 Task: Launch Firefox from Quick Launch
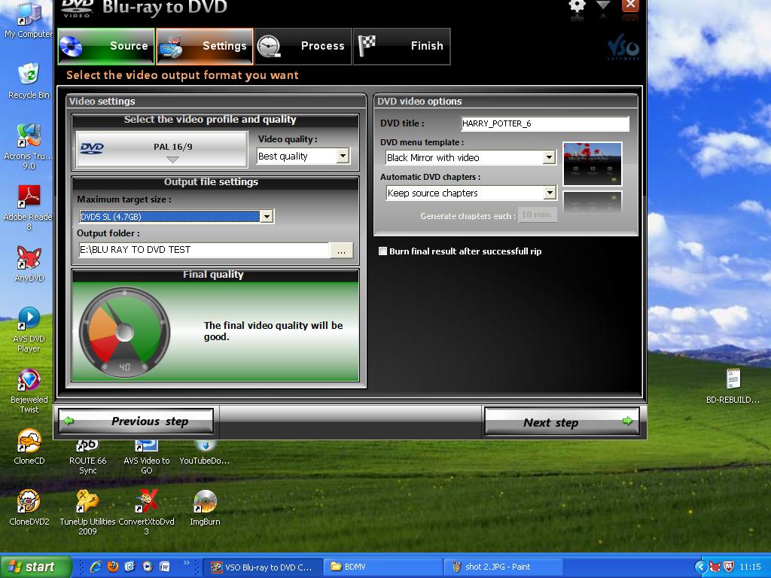[113, 567]
